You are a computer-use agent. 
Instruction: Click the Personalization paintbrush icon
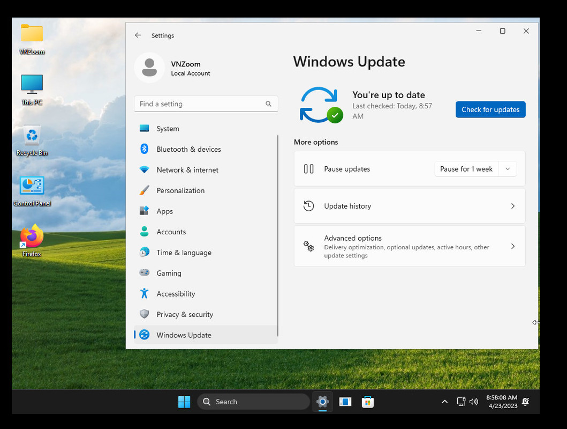point(144,190)
